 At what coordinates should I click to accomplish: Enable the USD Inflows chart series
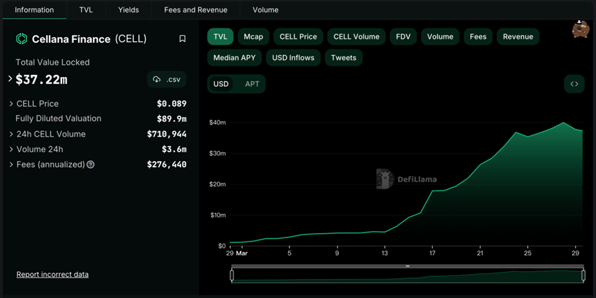coord(294,58)
